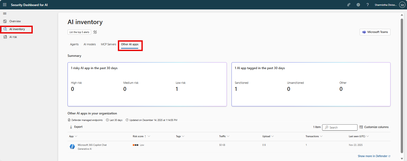Click the Search input field

coord(340,127)
